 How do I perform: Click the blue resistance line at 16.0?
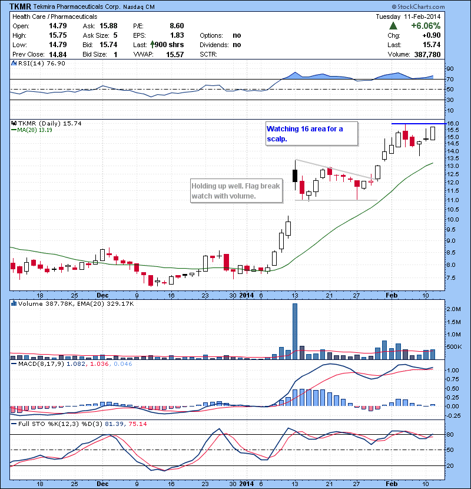pyautogui.click(x=419, y=124)
